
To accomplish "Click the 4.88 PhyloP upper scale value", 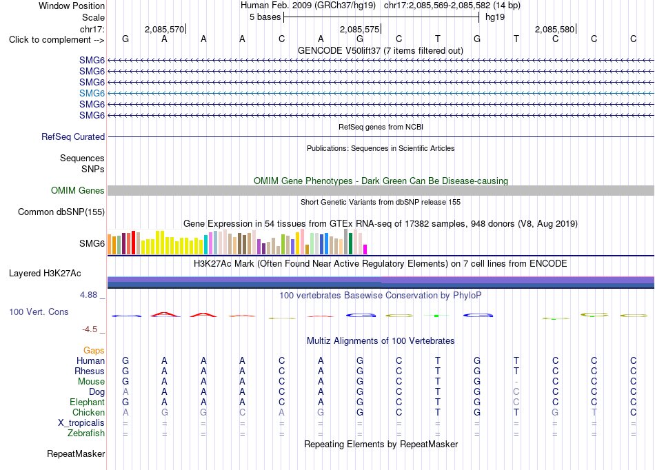I will coord(89,295).
